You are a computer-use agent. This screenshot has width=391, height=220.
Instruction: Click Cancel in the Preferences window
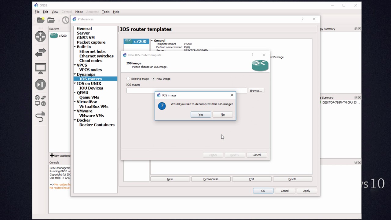(x=285, y=191)
